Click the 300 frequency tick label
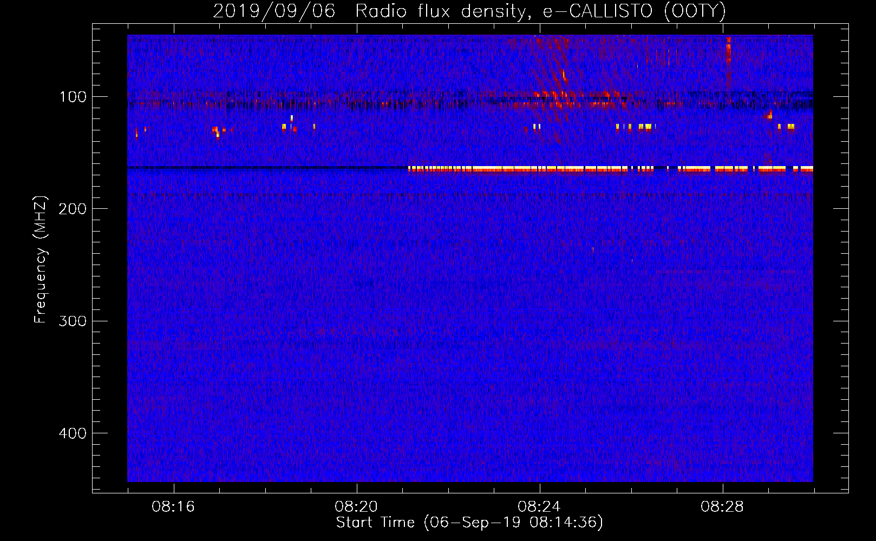This screenshot has height=541, width=876. click(73, 321)
